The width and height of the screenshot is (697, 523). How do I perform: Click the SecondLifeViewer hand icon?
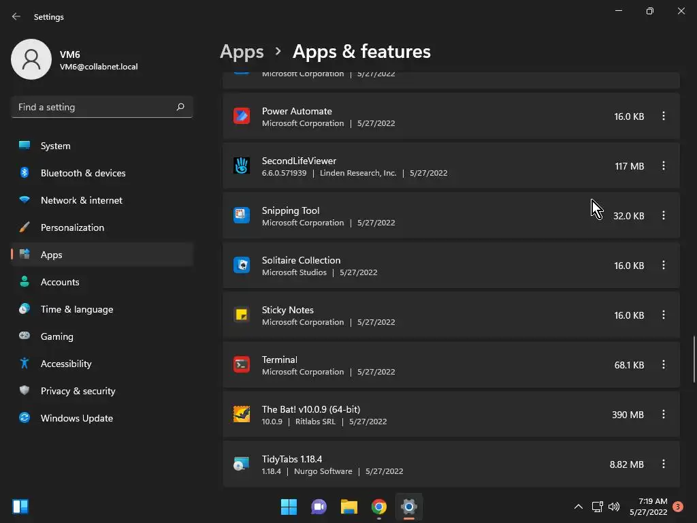pyautogui.click(x=242, y=165)
